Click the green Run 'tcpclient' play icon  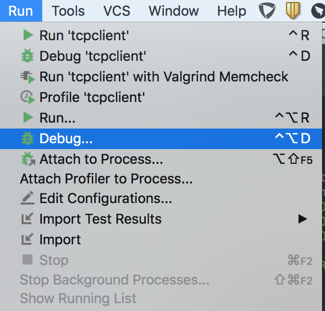[x=27, y=35]
